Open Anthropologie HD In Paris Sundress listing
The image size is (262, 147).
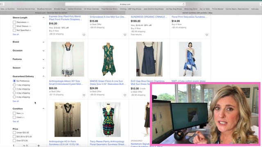pos(65,143)
